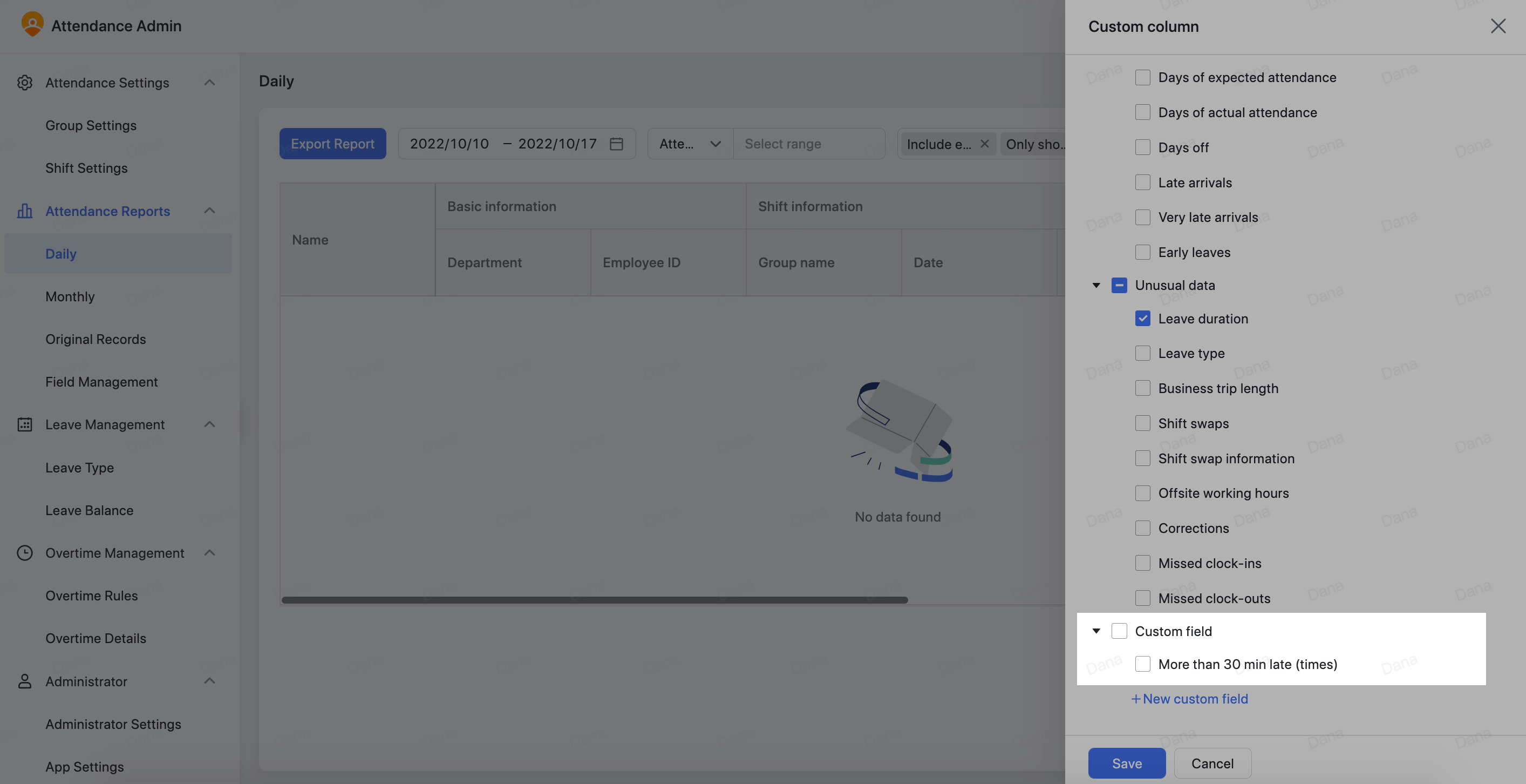
Task: Check Days of expected attendance
Action: click(1142, 78)
